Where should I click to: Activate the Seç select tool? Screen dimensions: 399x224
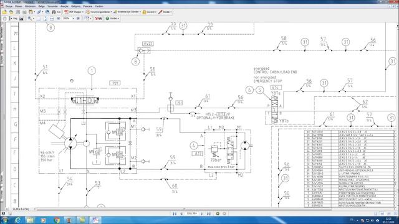tap(13, 19)
